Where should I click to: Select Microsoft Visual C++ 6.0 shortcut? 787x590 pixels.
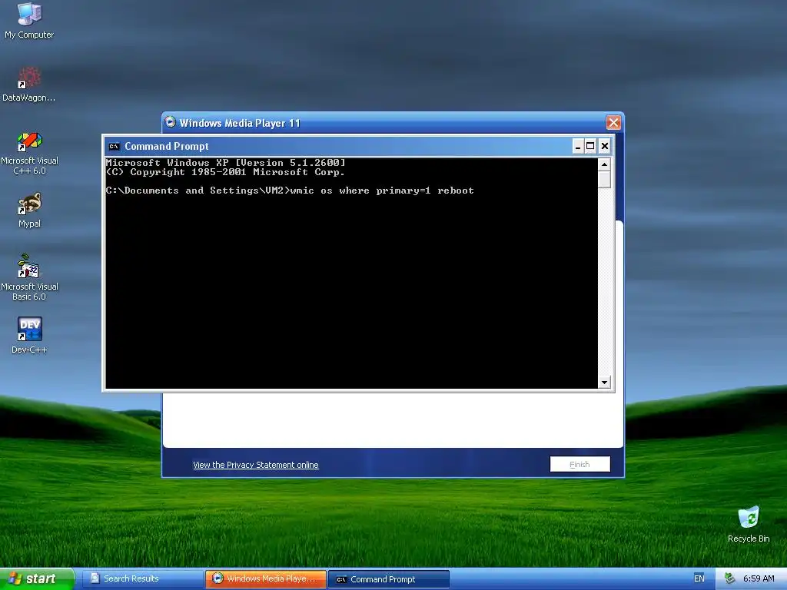(29, 153)
